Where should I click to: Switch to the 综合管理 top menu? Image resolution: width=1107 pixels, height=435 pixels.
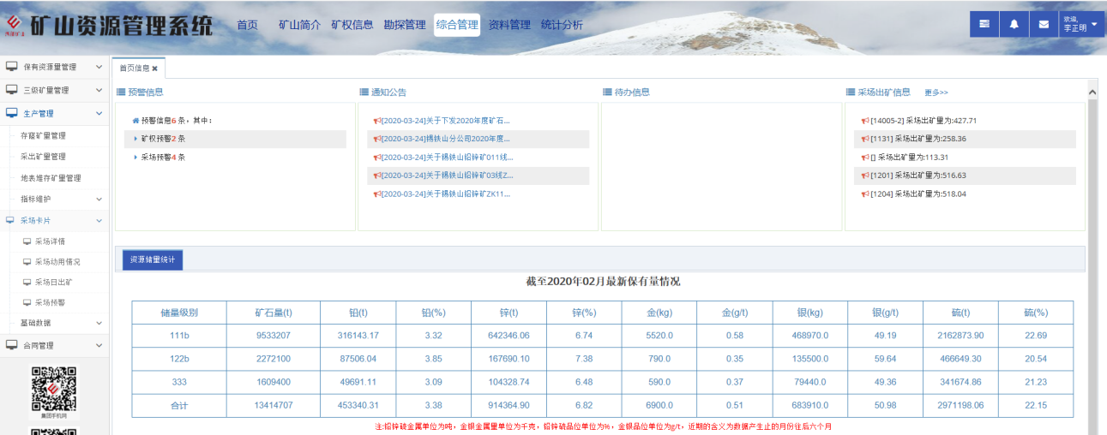pos(457,25)
